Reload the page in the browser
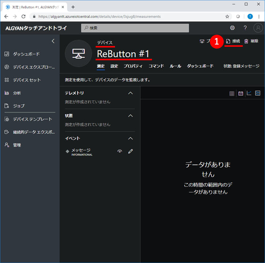Viewport: 265px width, 263px height. [x=23, y=16]
